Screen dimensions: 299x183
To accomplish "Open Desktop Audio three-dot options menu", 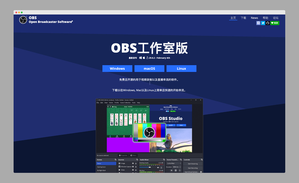I will point(161,168).
